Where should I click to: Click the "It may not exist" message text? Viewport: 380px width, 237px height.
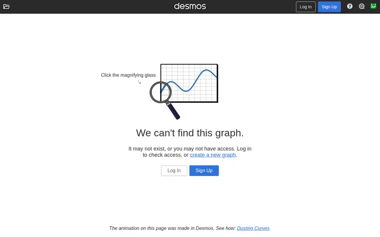coord(190,152)
